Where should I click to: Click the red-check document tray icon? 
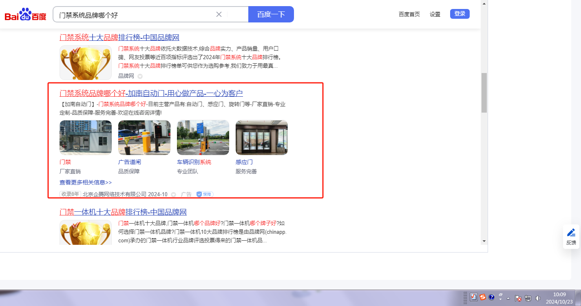(x=473, y=297)
